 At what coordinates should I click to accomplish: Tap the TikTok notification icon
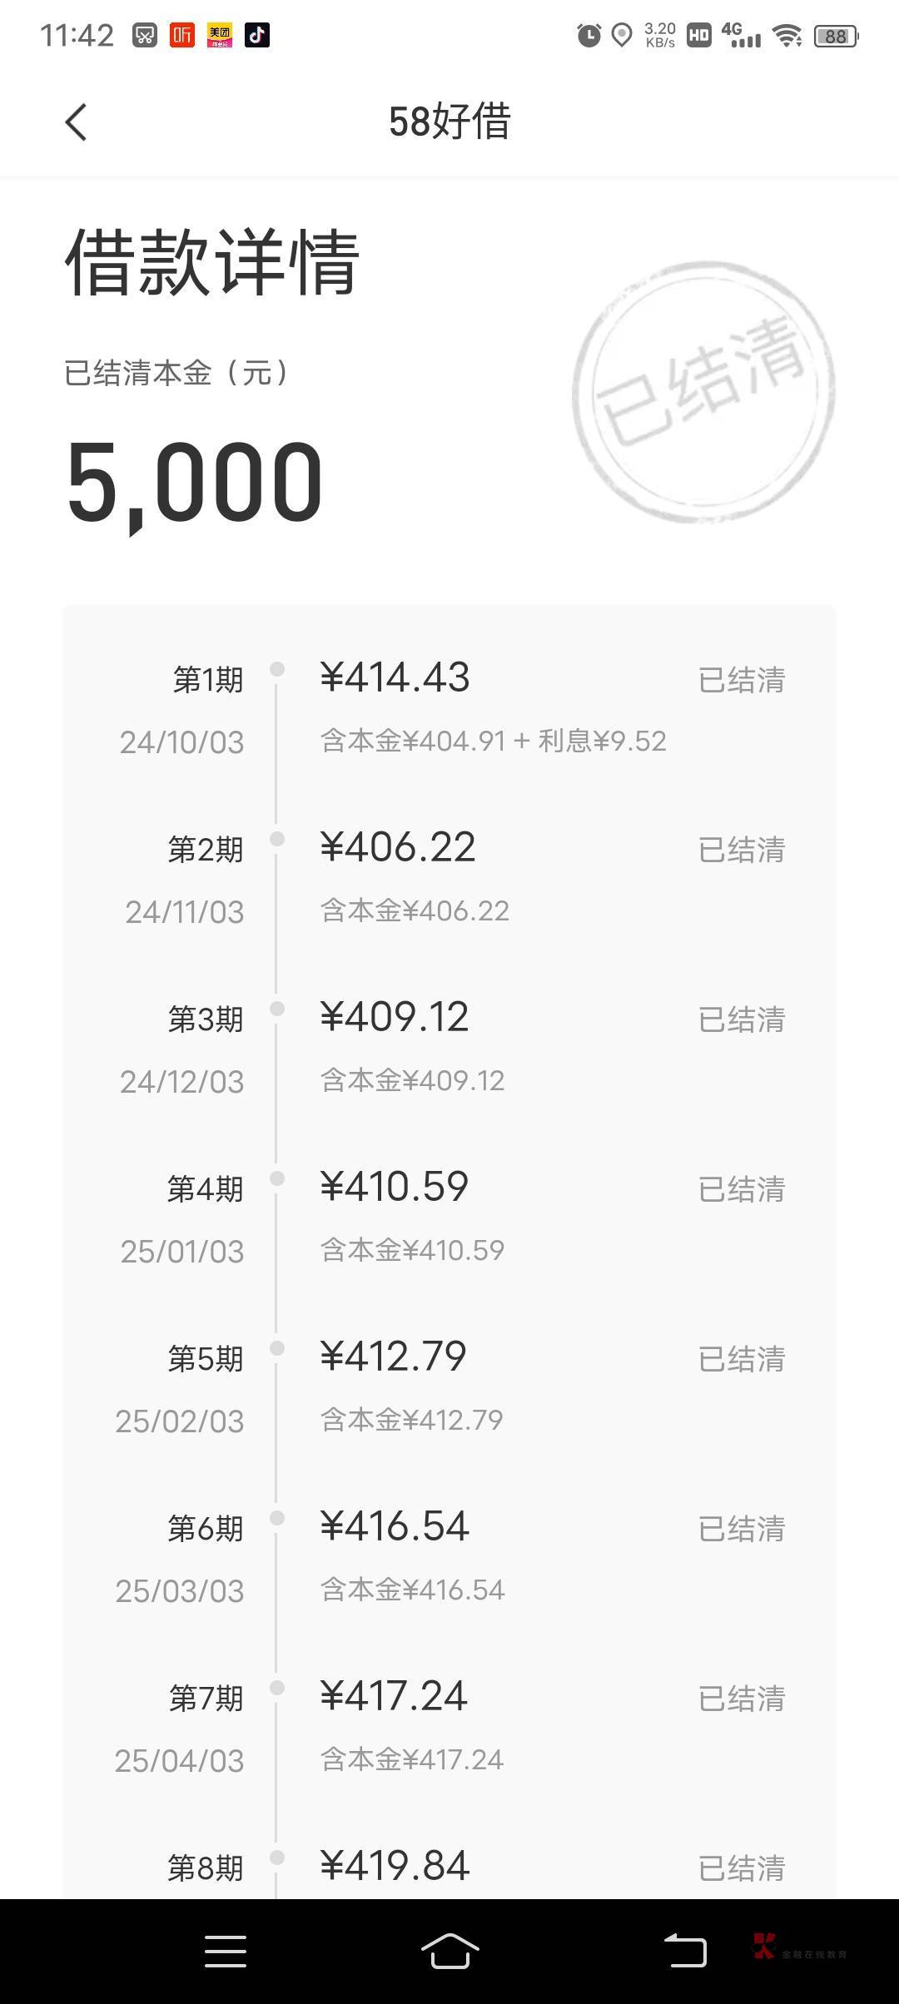[x=256, y=35]
